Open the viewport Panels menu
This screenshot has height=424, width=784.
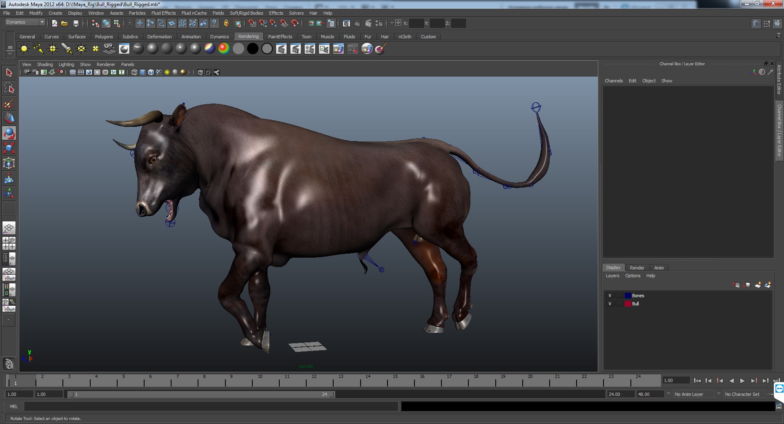pos(127,64)
